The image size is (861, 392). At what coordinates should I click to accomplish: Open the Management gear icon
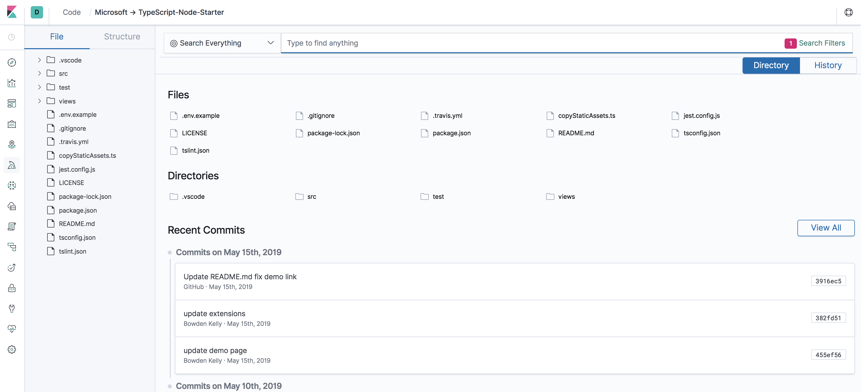12,349
